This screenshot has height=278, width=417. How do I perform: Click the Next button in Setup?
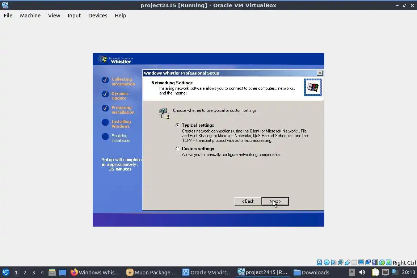[x=275, y=201]
